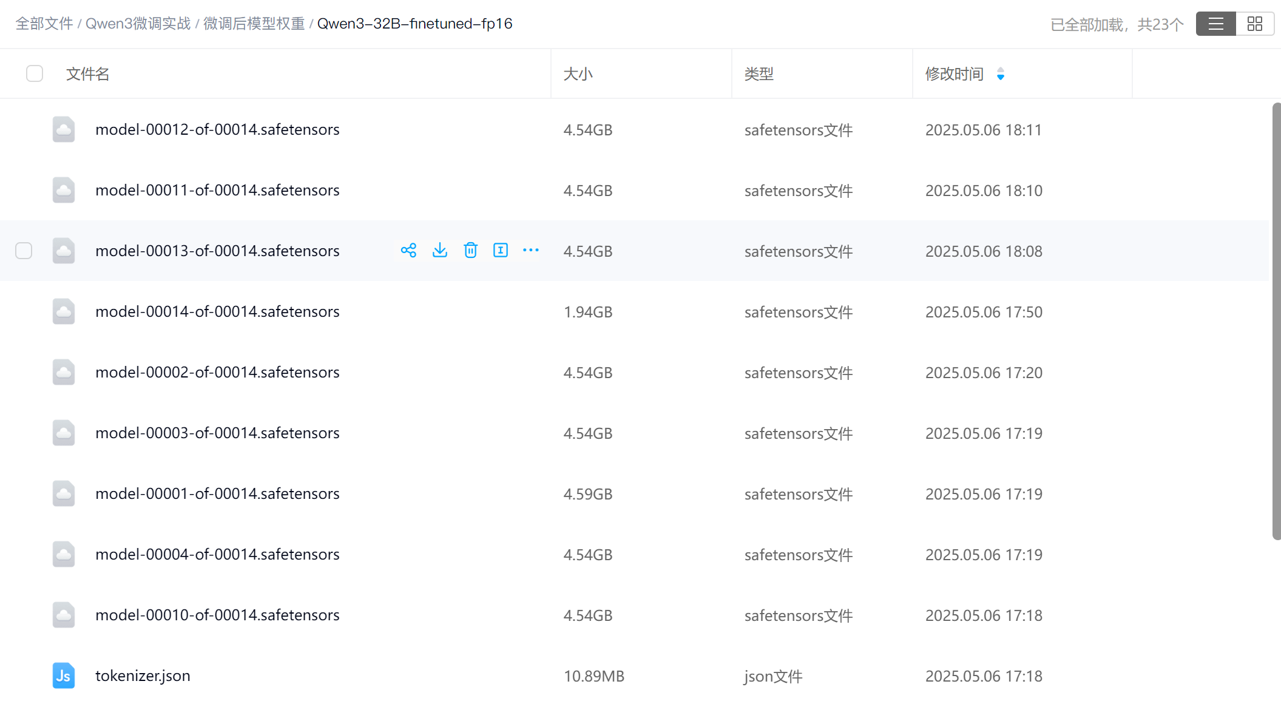The height and width of the screenshot is (701, 1281).
Task: Click current folder Qwen3-32B-finetuned-fp16 breadcrumb
Action: [415, 24]
